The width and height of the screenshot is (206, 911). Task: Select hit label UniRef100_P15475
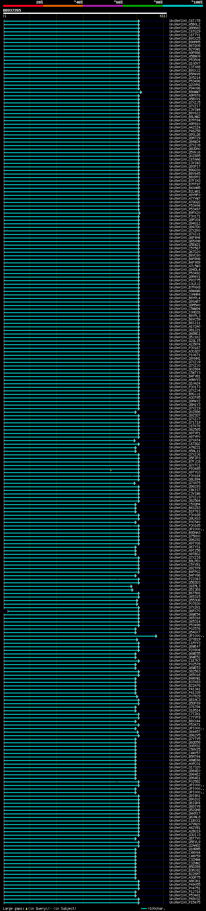pos(185,902)
